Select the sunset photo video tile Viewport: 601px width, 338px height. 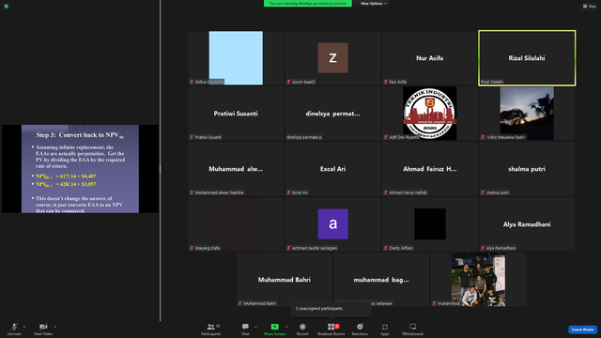pos(527,114)
